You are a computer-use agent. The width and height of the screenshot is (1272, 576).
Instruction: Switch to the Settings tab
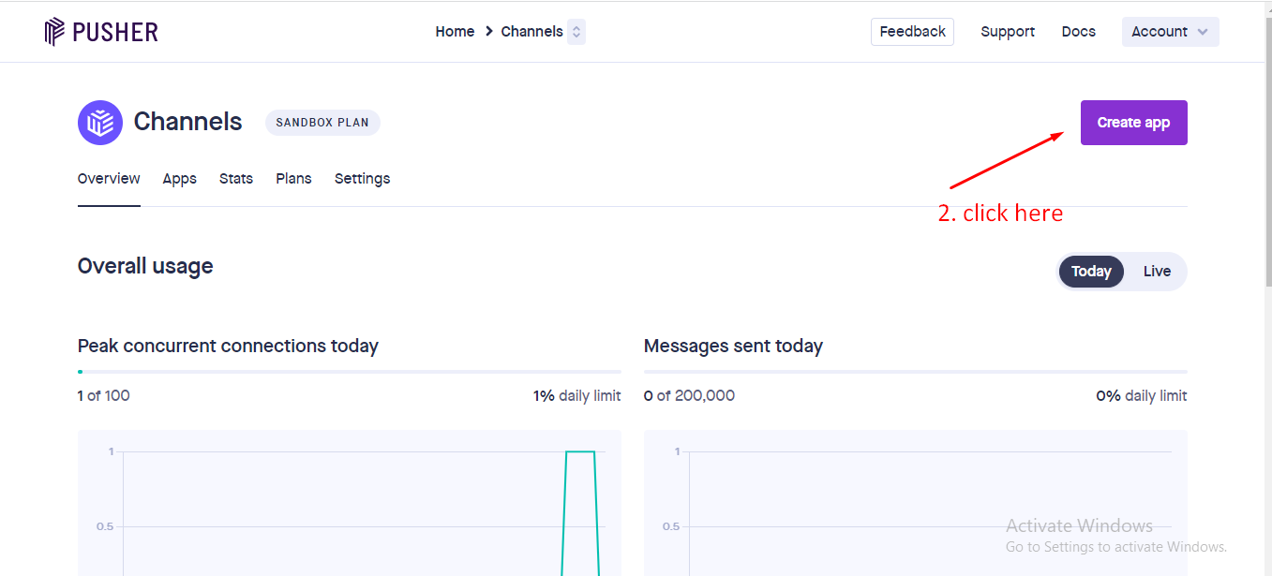(362, 179)
